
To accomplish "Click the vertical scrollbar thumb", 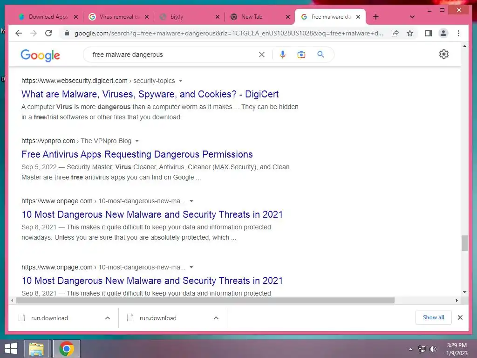I will 464,243.
